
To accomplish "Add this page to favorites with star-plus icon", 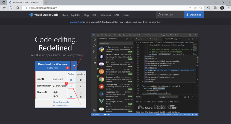I will click(201, 8).
